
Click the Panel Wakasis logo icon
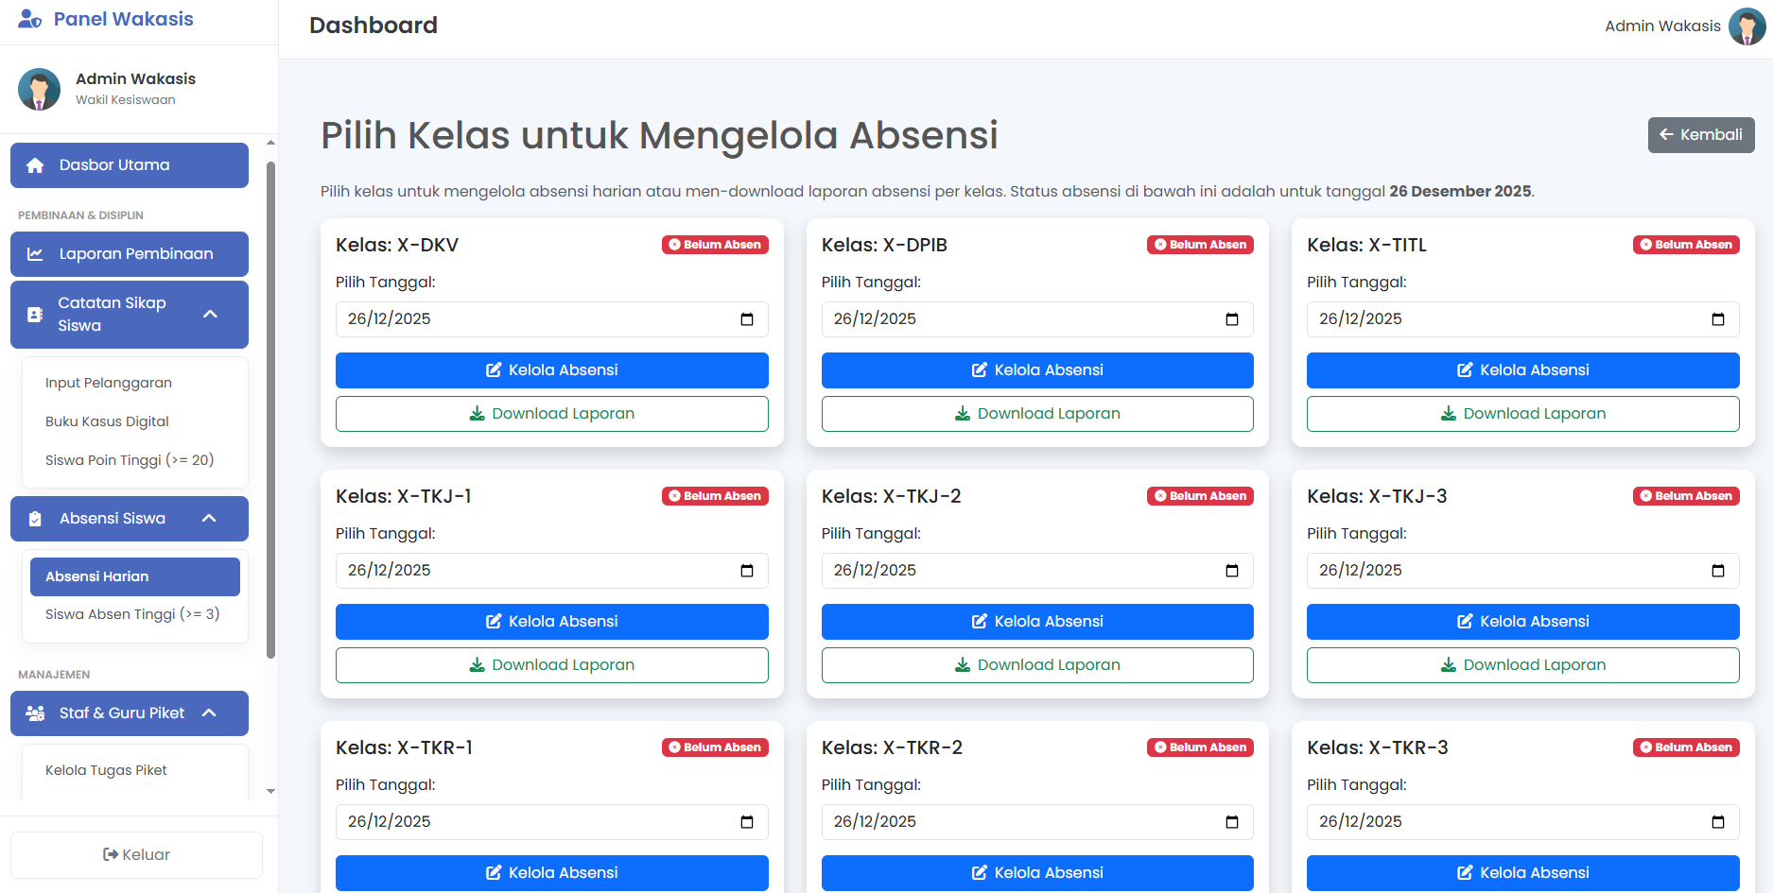pos(29,19)
